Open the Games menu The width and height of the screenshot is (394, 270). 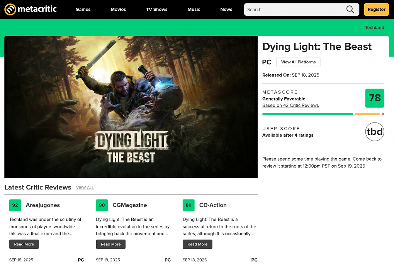(83, 9)
